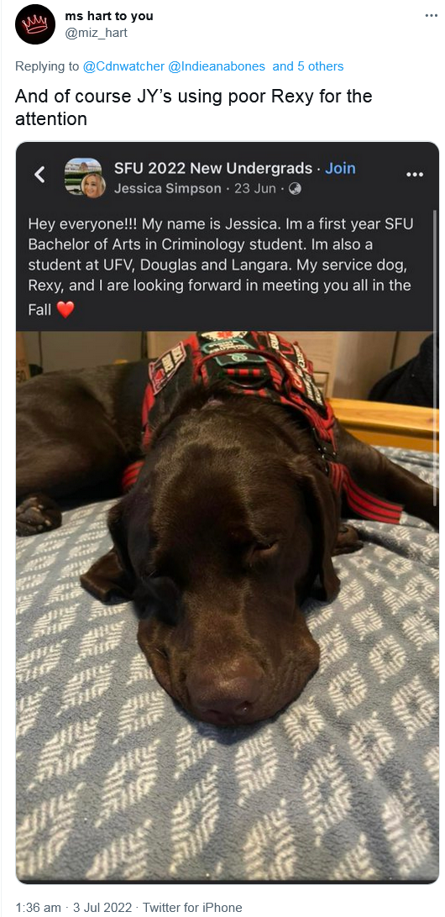Click the red heart emoji in post
Viewport: 445px width, 917px height.
tap(65, 310)
